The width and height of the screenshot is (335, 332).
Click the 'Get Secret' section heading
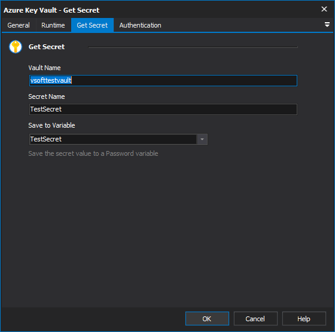[47, 47]
